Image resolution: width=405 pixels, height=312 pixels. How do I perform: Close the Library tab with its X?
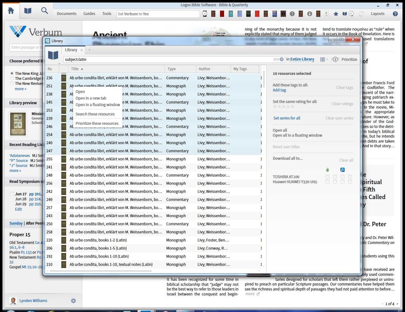[x=82, y=50]
